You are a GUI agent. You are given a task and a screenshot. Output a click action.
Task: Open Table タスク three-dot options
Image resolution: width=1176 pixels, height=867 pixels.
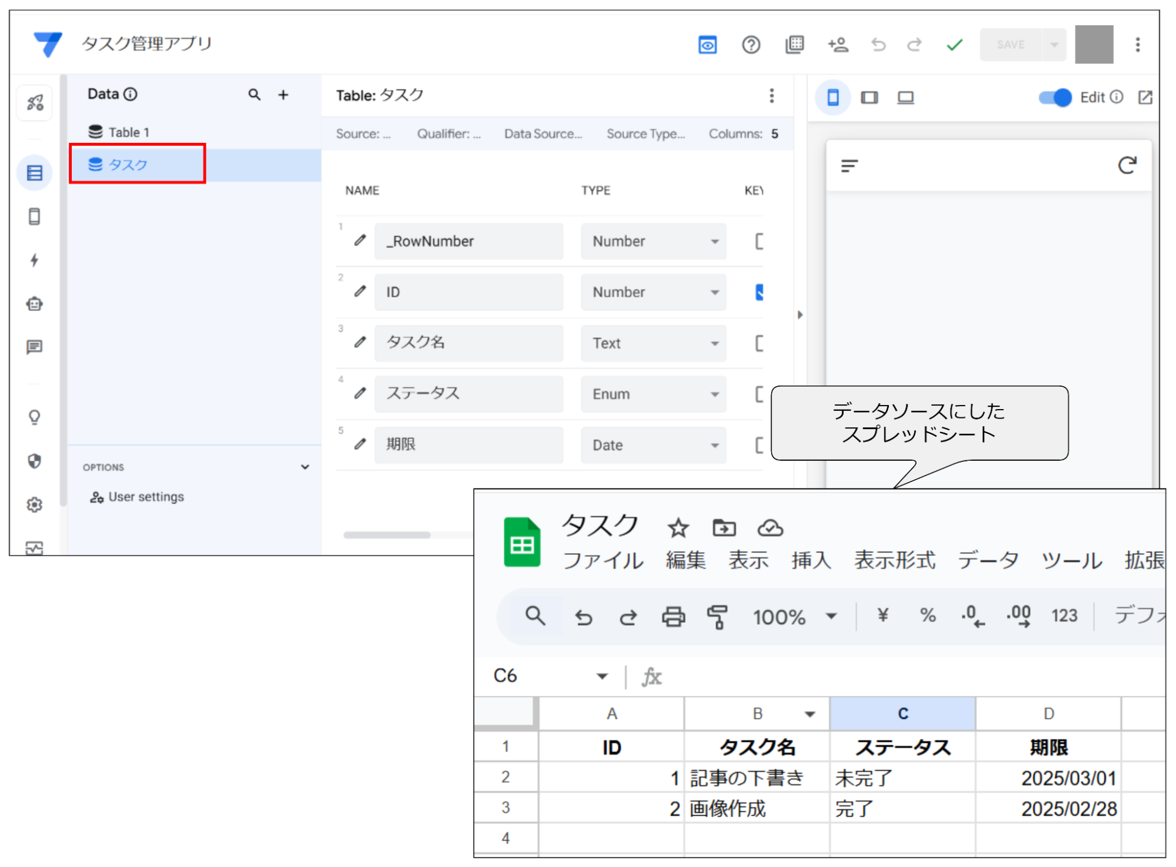point(771,95)
